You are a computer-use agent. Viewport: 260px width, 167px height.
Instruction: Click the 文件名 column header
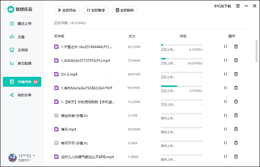tap(59, 36)
